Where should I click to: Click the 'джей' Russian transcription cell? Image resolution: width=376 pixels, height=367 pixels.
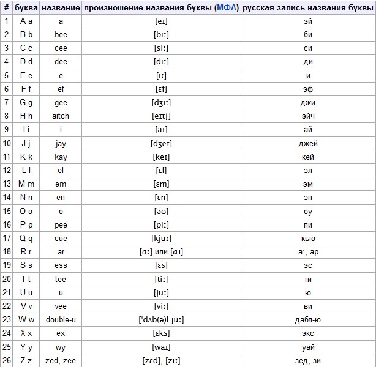[x=308, y=143]
